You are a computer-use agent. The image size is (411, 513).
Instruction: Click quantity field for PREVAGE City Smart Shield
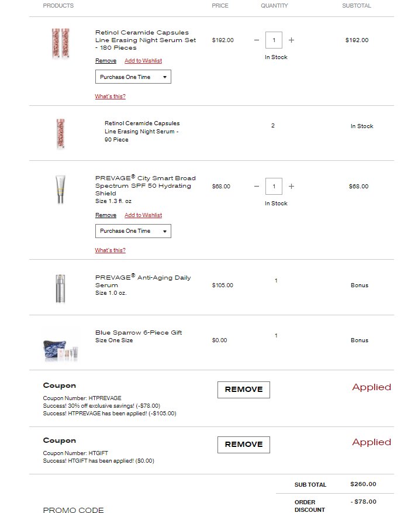pos(274,187)
